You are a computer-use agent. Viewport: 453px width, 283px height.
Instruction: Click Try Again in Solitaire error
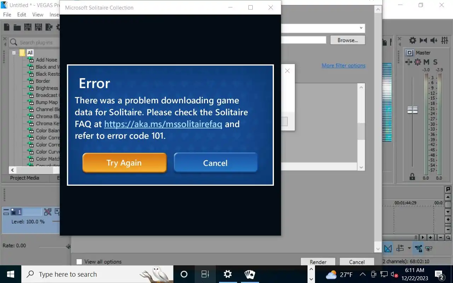(x=124, y=163)
